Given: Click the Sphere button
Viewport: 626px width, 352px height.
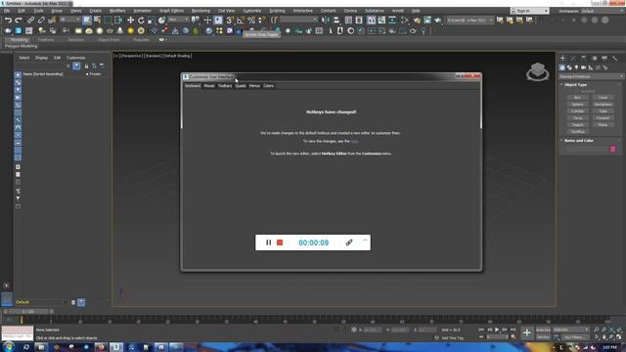Looking at the screenshot, I should coord(577,105).
